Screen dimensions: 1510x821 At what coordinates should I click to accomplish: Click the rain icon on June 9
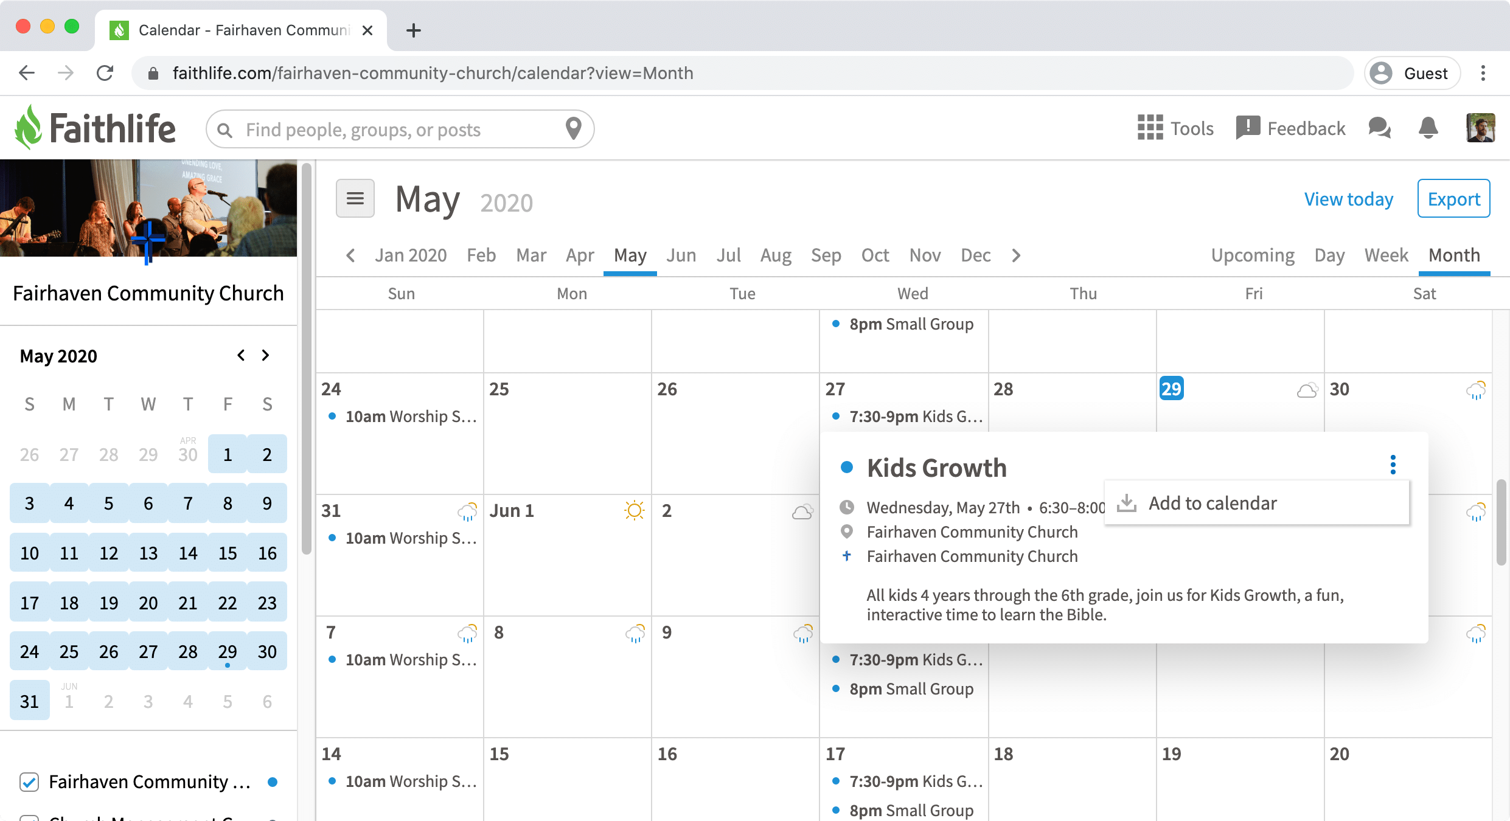tap(803, 633)
